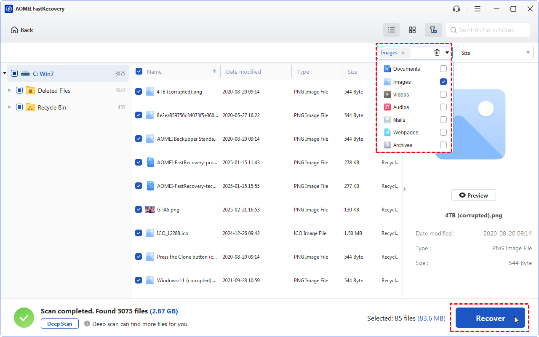
Task: Start a Deep Scan
Action: (x=60, y=324)
